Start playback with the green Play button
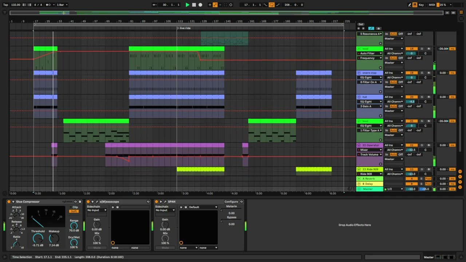The height and width of the screenshot is (262, 466). click(187, 5)
